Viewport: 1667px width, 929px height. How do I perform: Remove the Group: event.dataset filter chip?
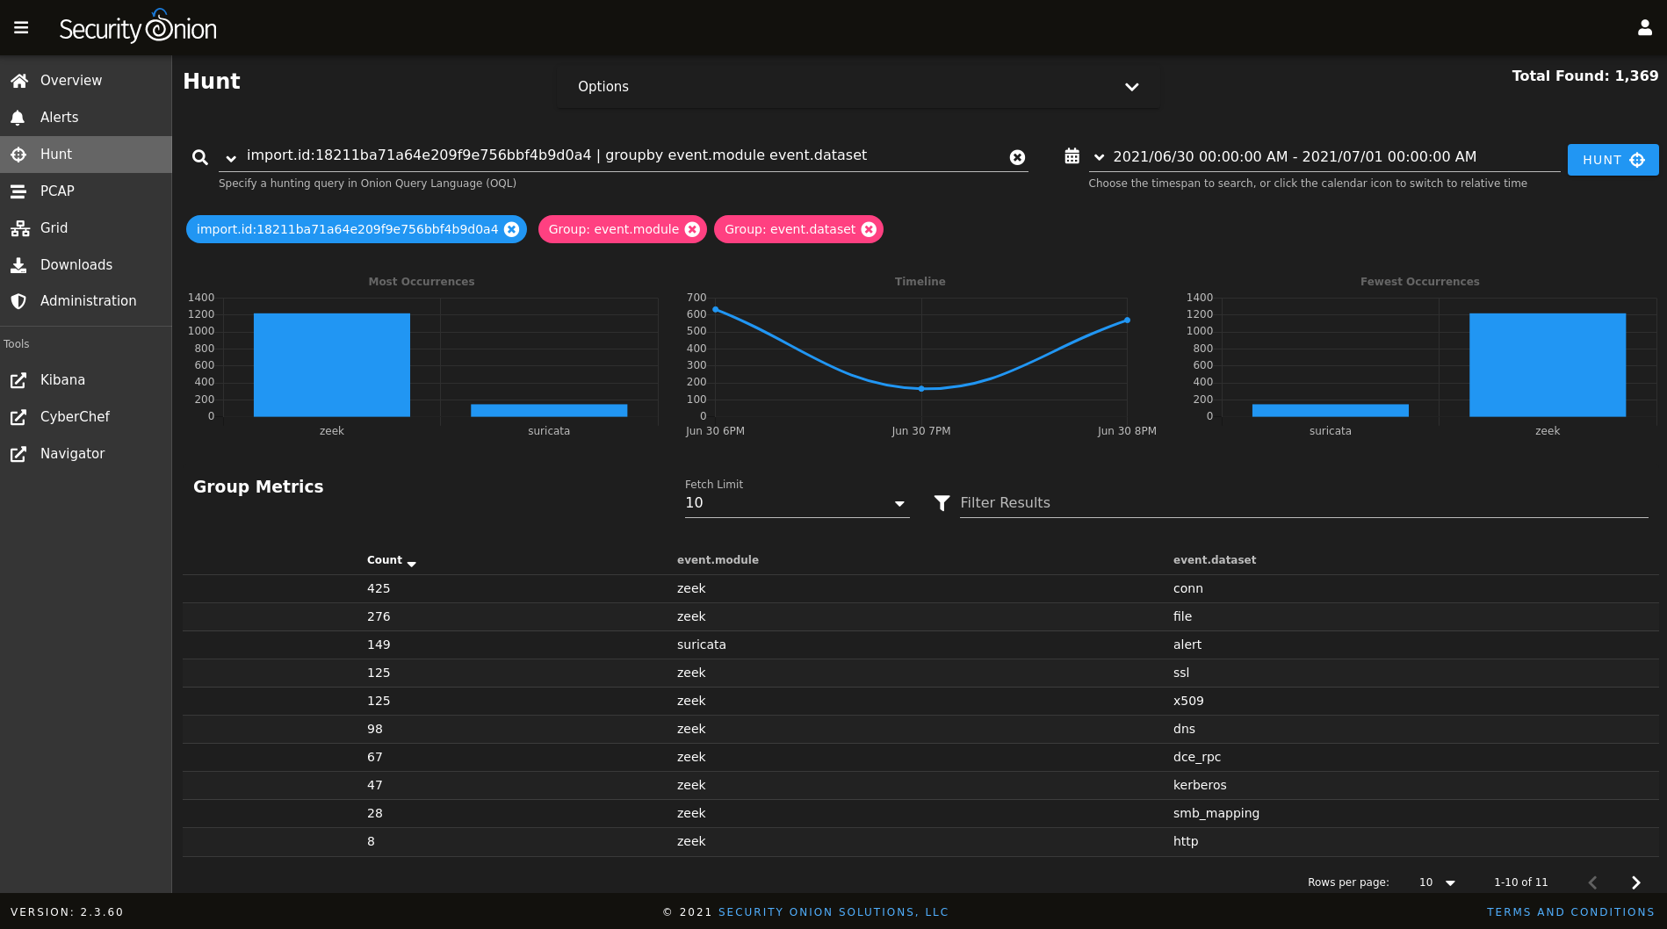tap(869, 229)
